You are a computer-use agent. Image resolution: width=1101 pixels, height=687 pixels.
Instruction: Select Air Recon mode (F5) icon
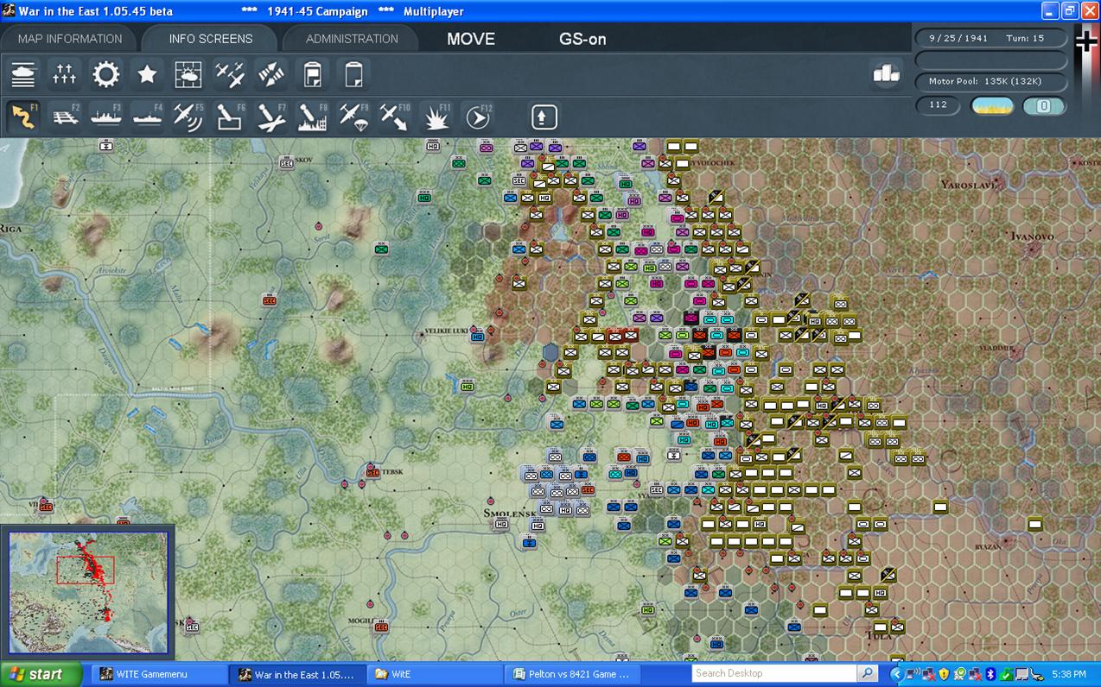(188, 117)
